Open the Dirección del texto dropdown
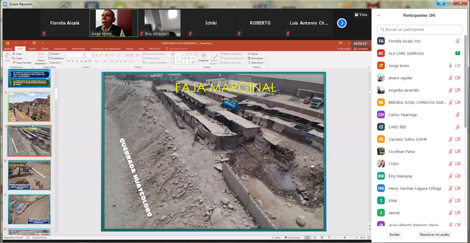Viewport: 470px width, 243px height. [154, 54]
